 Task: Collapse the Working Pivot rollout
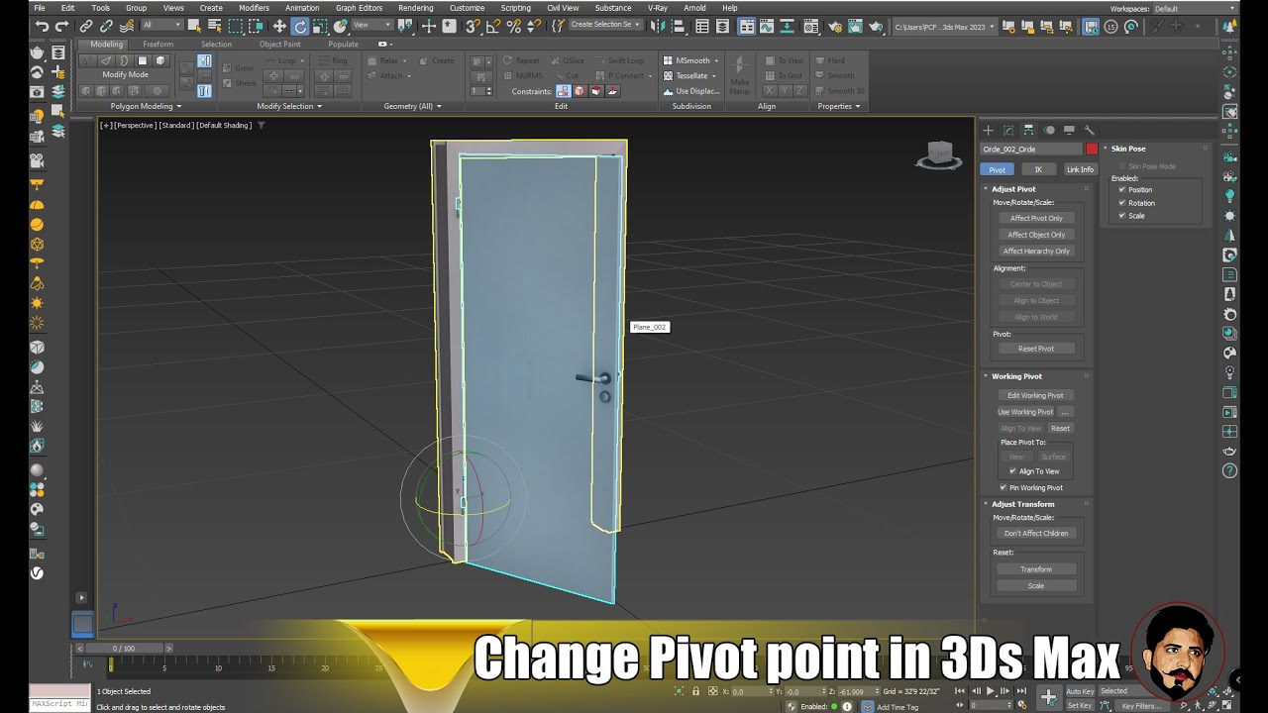coord(1016,376)
